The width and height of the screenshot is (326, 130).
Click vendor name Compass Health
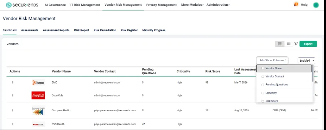[61, 111]
